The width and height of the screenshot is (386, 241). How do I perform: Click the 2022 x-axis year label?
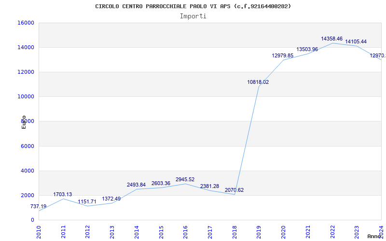(332, 232)
